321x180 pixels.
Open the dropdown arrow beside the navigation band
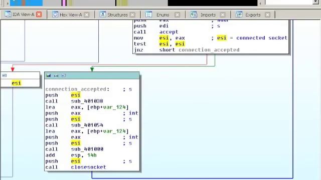pos(316,2)
